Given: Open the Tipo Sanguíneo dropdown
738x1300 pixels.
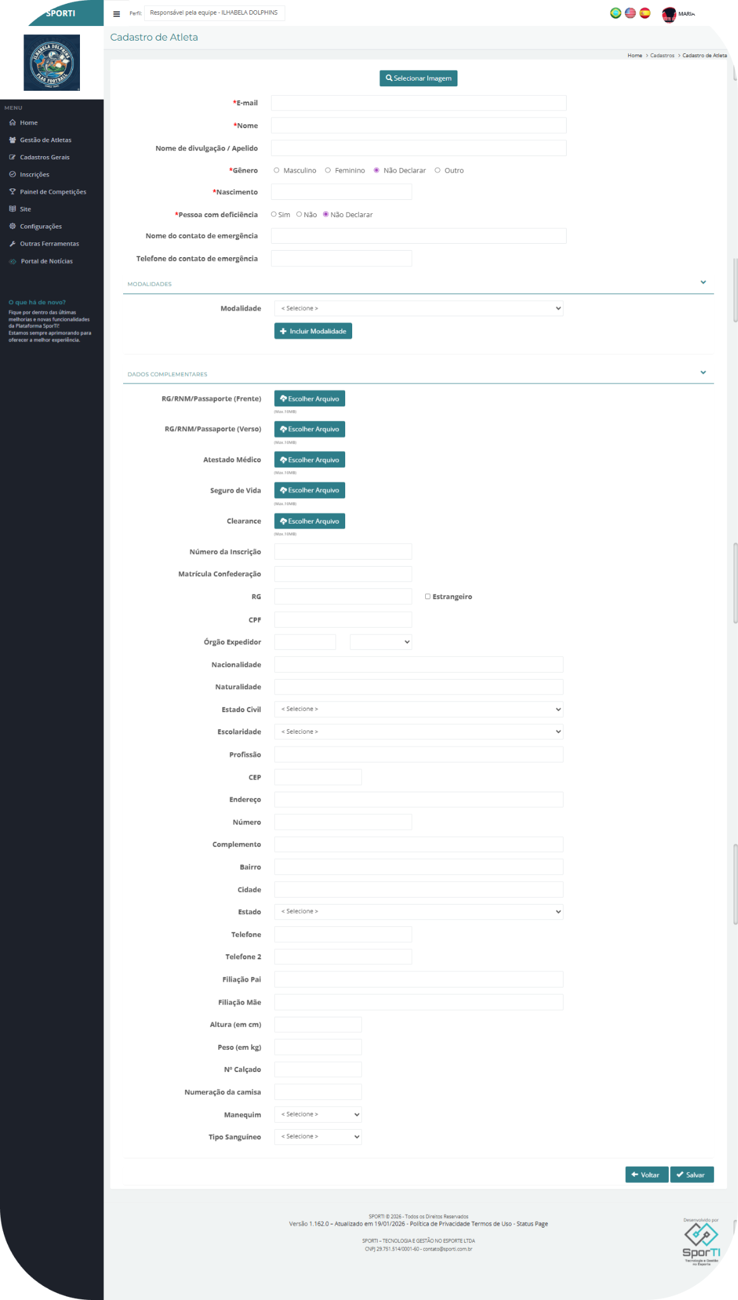Looking at the screenshot, I should click(318, 1137).
